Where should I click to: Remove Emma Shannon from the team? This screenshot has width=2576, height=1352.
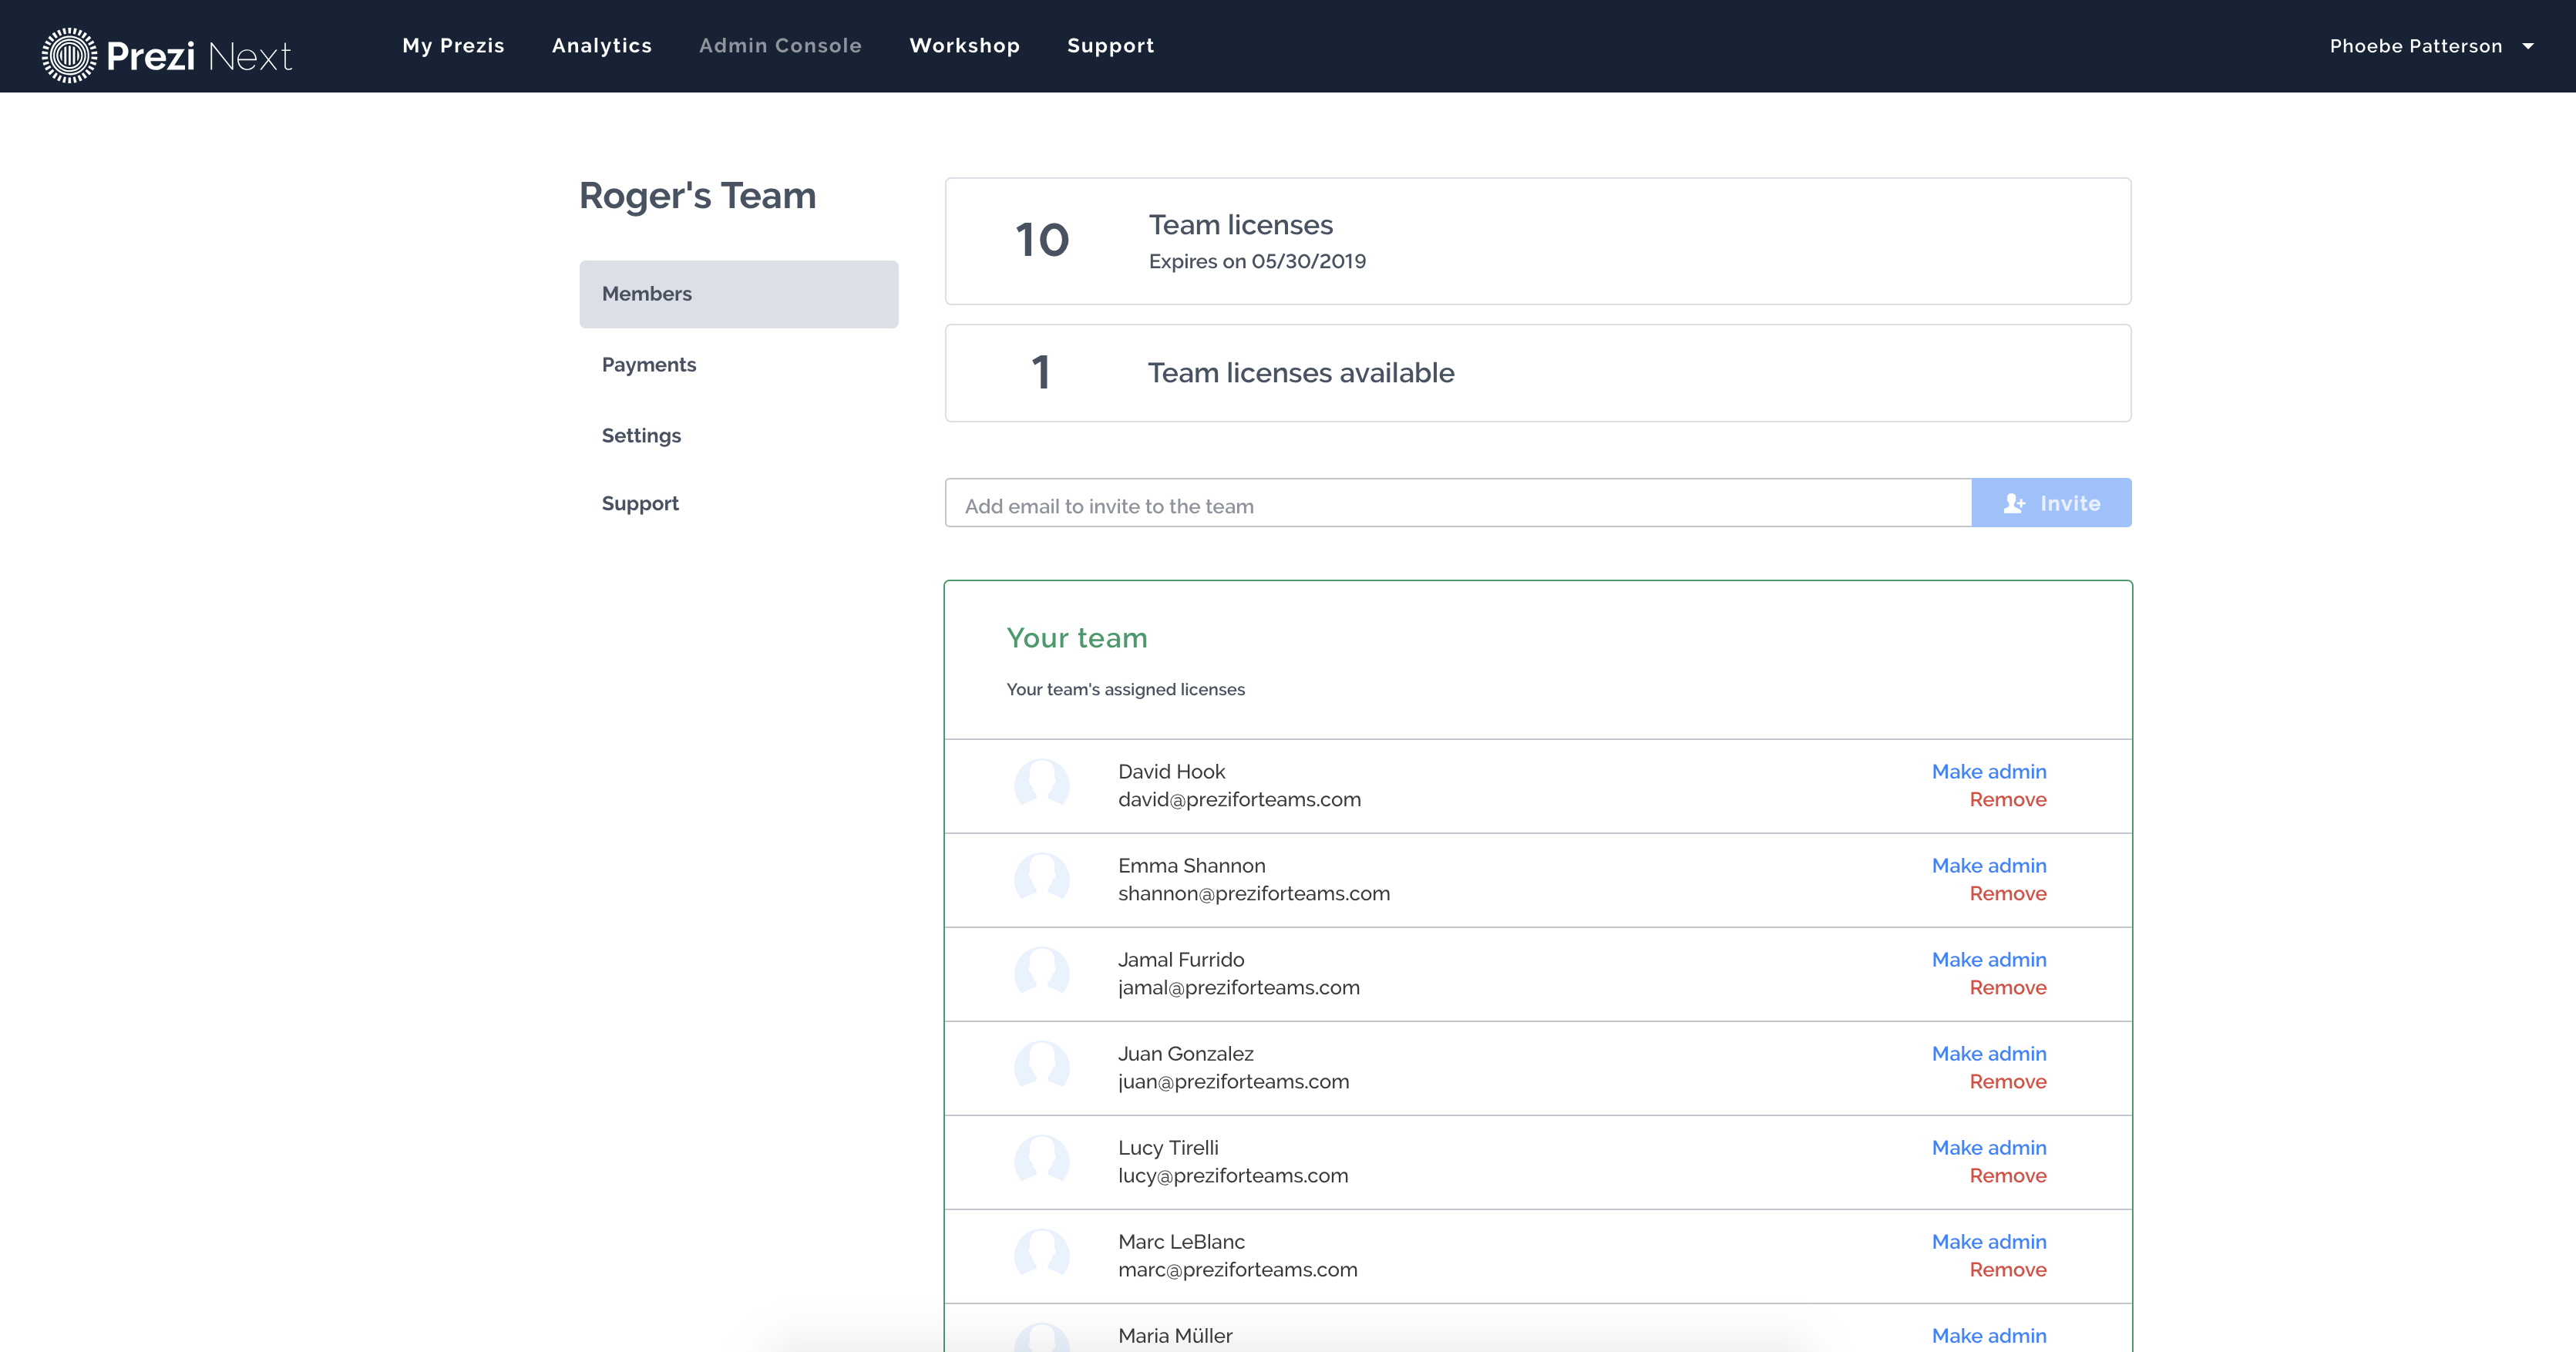(2007, 893)
